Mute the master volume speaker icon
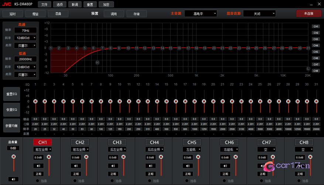 tap(13, 179)
